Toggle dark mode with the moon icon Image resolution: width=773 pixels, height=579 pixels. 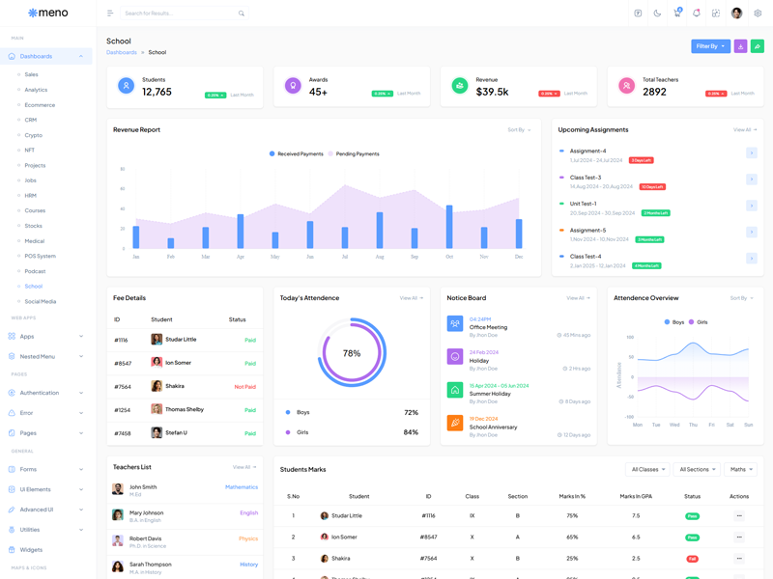click(657, 14)
